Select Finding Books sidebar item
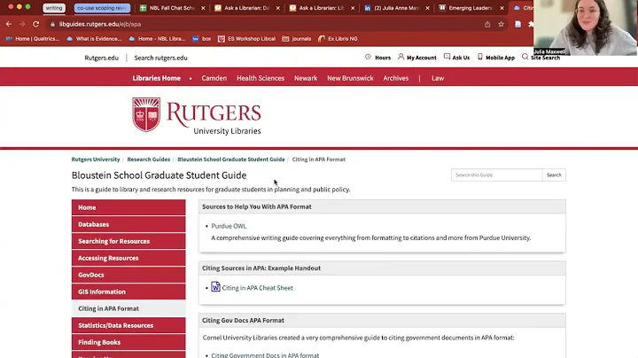This screenshot has height=358, width=638. tap(128, 342)
